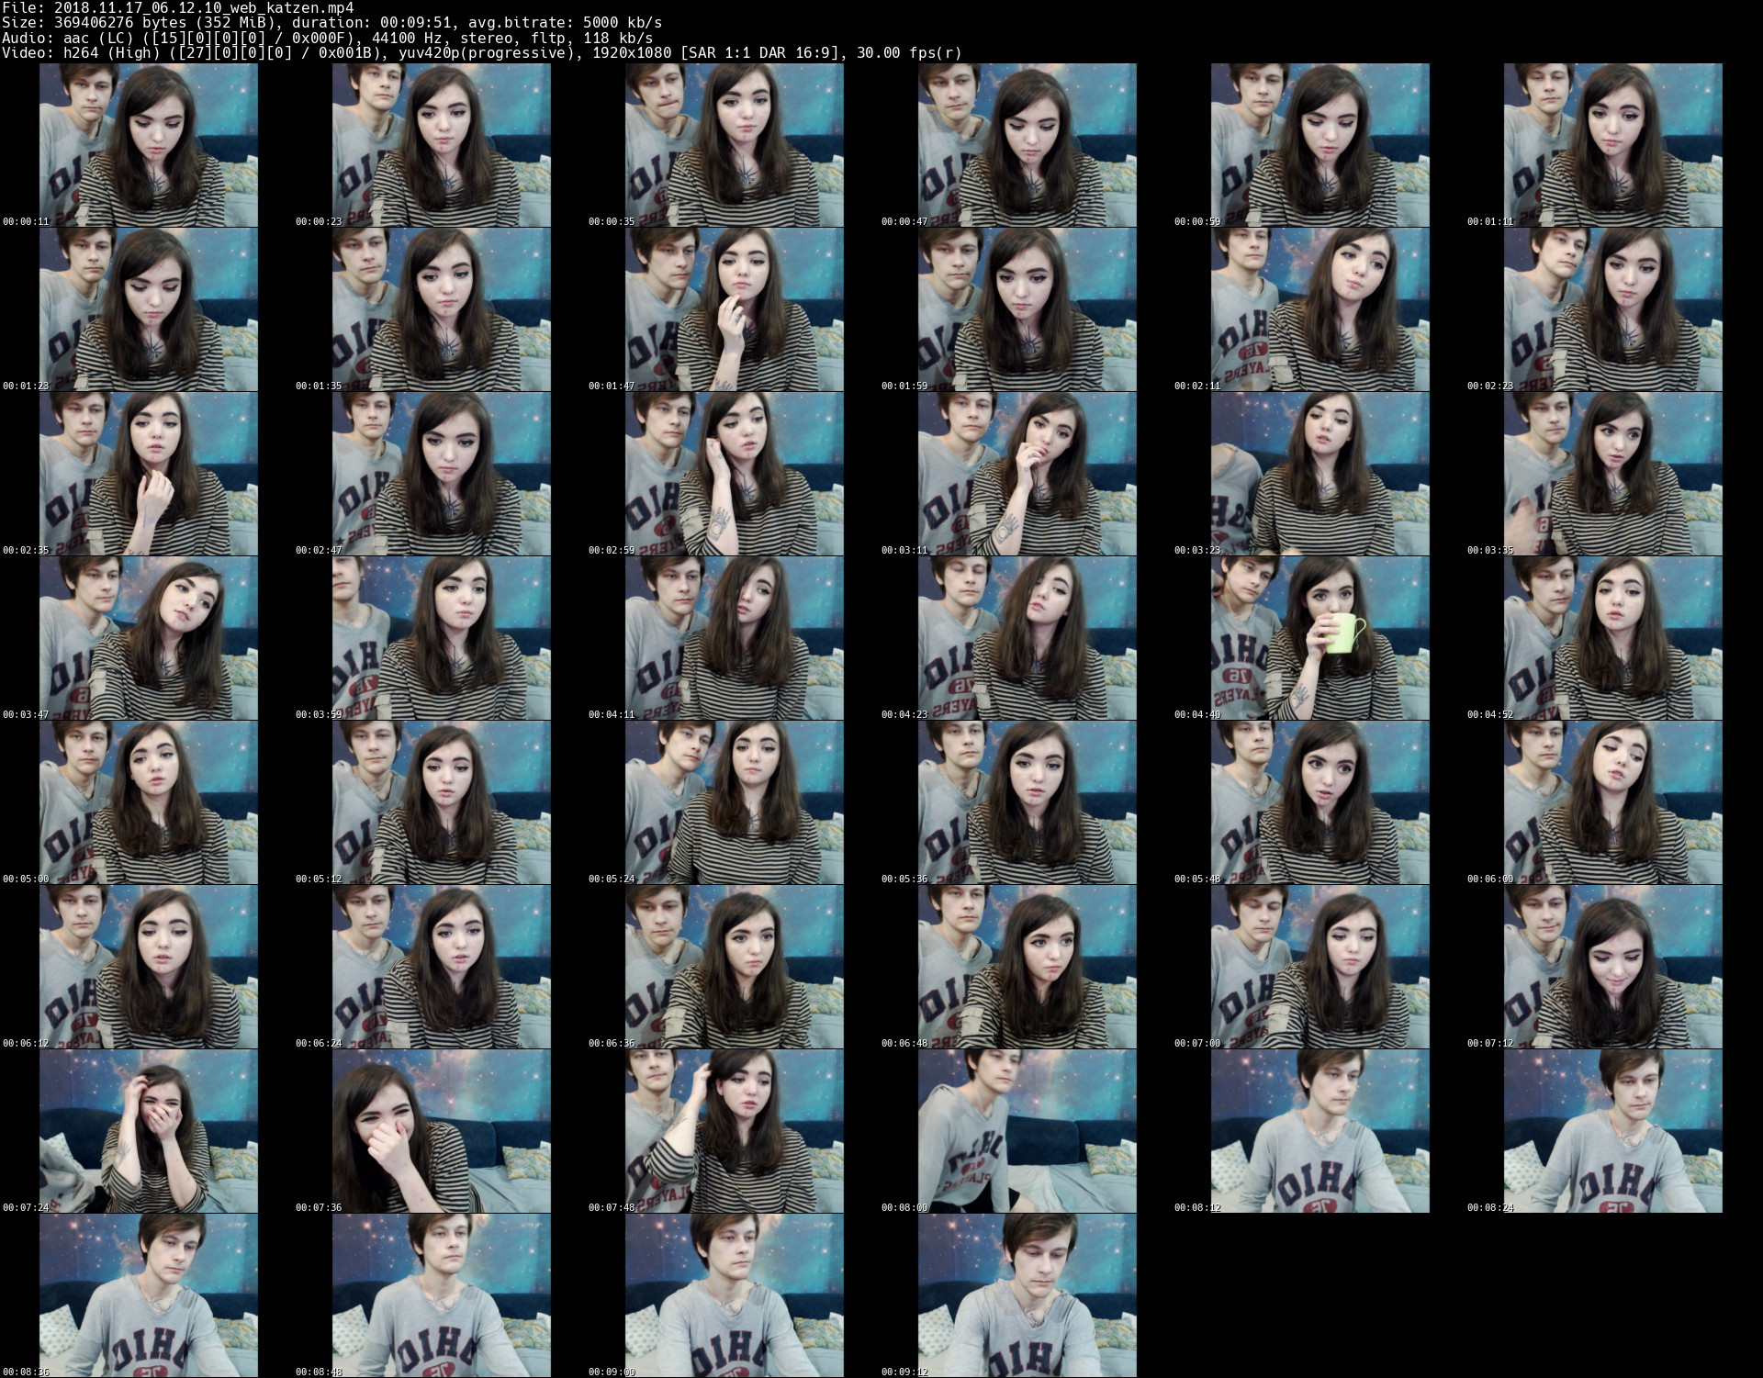Select the frame at 00:01:47
The image size is (1763, 1378).
[x=734, y=309]
